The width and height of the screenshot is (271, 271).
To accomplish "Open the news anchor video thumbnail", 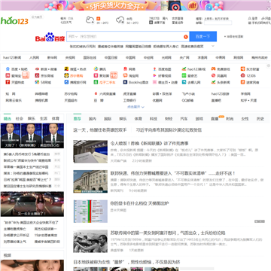I will click(x=32, y=135).
